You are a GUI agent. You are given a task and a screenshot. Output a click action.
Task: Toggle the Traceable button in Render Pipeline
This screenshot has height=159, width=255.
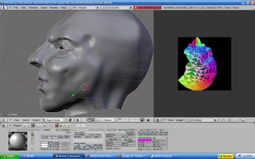92,149
